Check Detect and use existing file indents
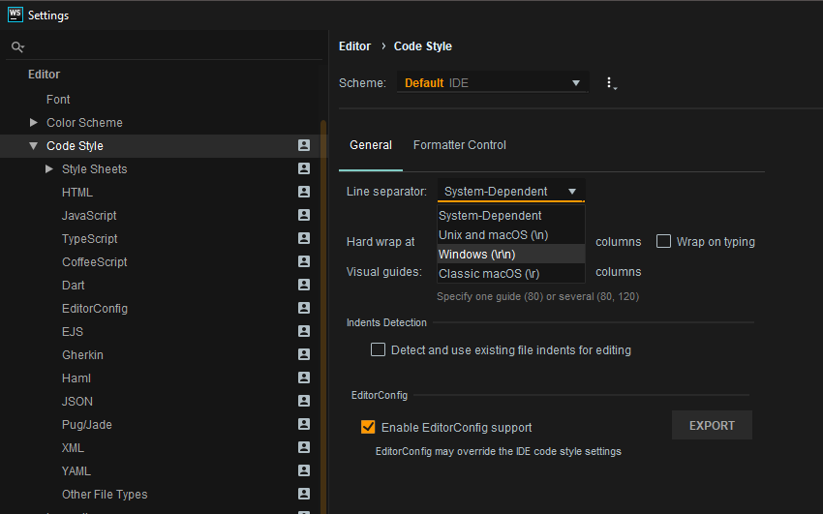Viewport: 823px width, 514px height. click(379, 349)
